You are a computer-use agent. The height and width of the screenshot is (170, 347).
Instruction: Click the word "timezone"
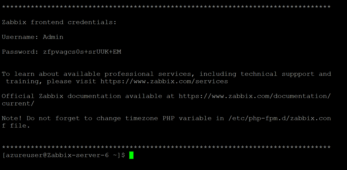pos(142,118)
